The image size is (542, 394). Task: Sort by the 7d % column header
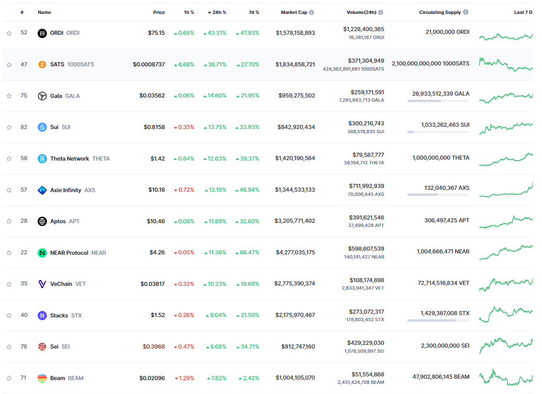pyautogui.click(x=254, y=13)
